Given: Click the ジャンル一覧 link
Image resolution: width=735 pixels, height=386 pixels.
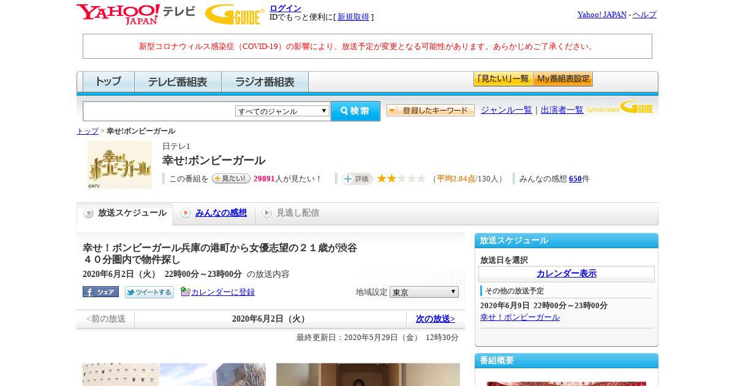Looking at the screenshot, I should click(507, 110).
